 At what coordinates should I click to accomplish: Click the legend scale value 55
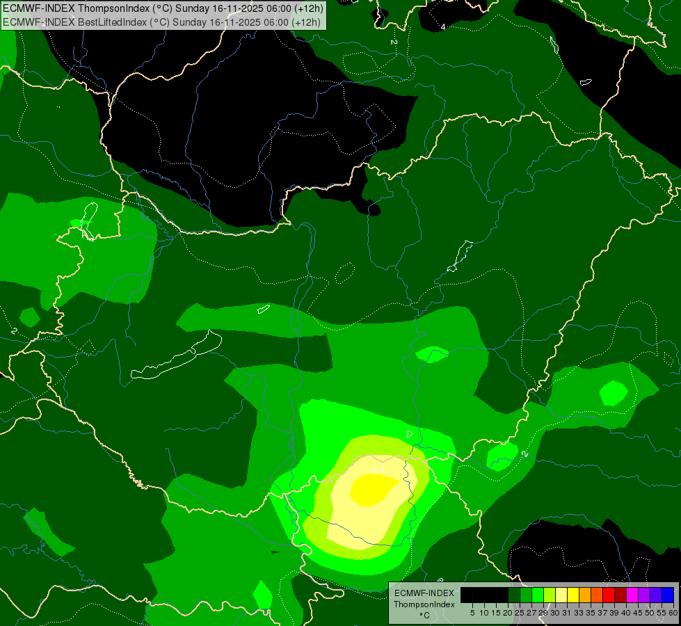point(661,613)
